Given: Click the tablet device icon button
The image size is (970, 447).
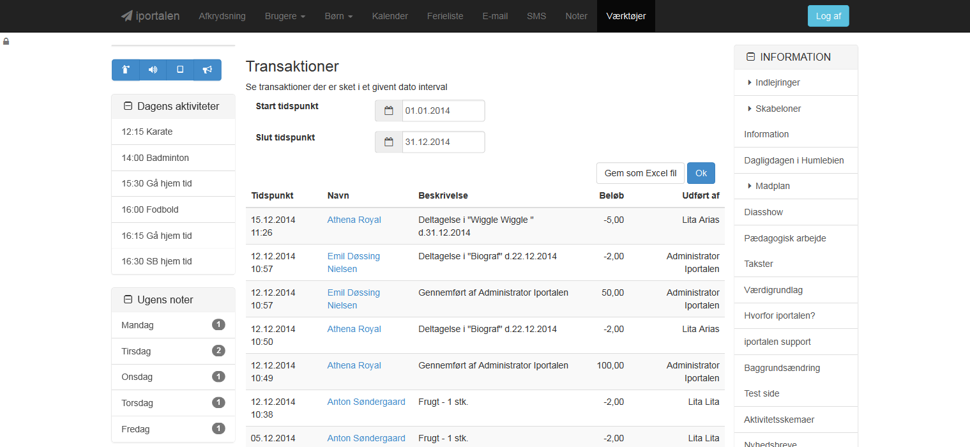Looking at the screenshot, I should tap(180, 70).
